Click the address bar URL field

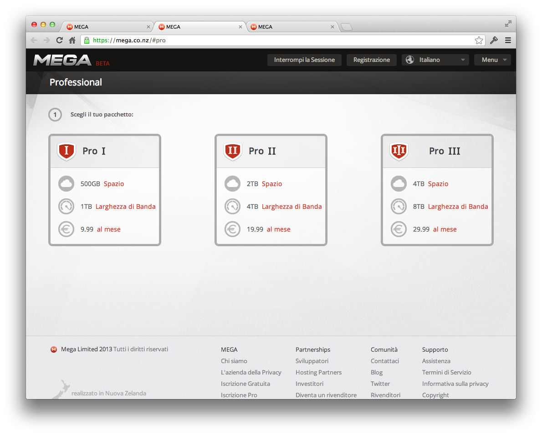pyautogui.click(x=273, y=40)
